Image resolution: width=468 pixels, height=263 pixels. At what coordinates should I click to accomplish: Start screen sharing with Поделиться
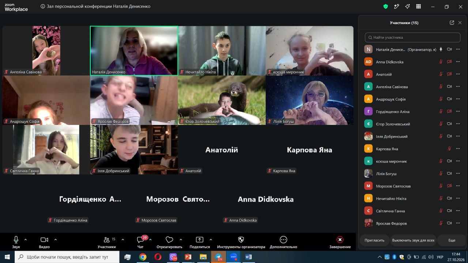(x=200, y=242)
